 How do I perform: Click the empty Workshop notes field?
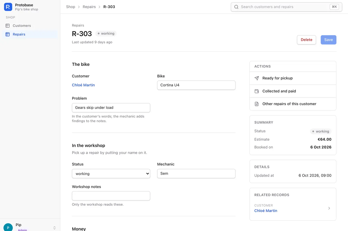(111, 196)
